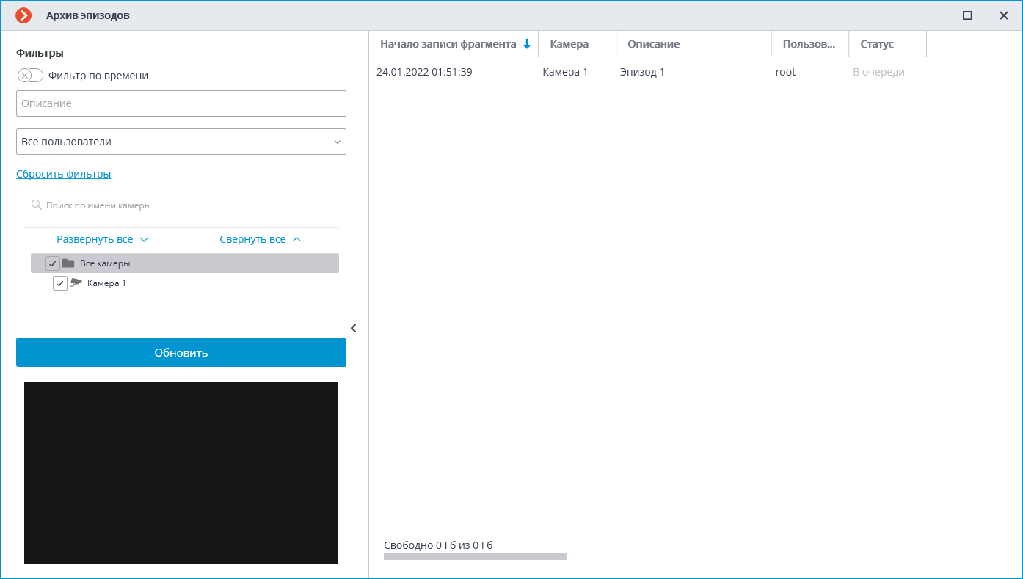Close the Архив эпизодов window
Screen dimensions: 1023x579
click(1003, 15)
